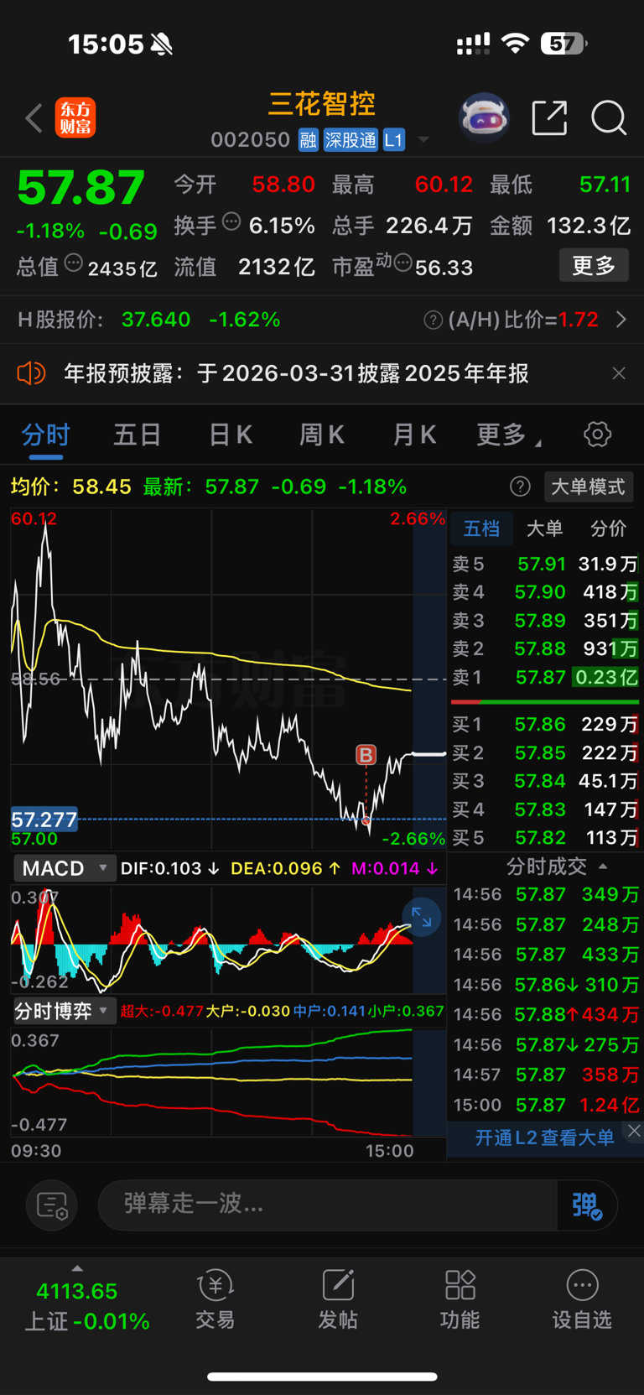Open H股报价 row chevron
Screen dimensions: 644x1395
coord(621,320)
